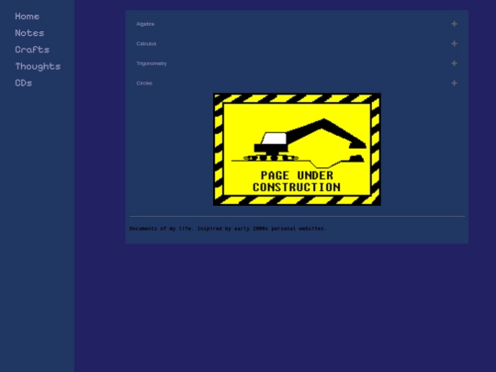Click the Calculus accordion label
496x372 pixels.
[x=146, y=44]
